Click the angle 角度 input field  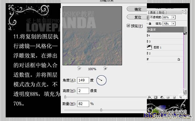[x=83, y=80]
